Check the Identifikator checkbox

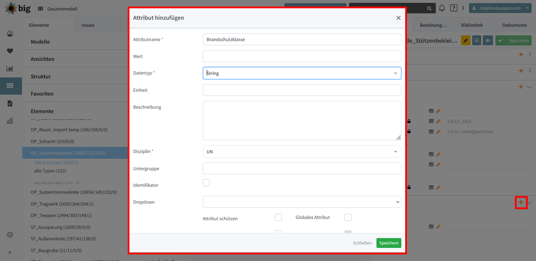click(206, 183)
